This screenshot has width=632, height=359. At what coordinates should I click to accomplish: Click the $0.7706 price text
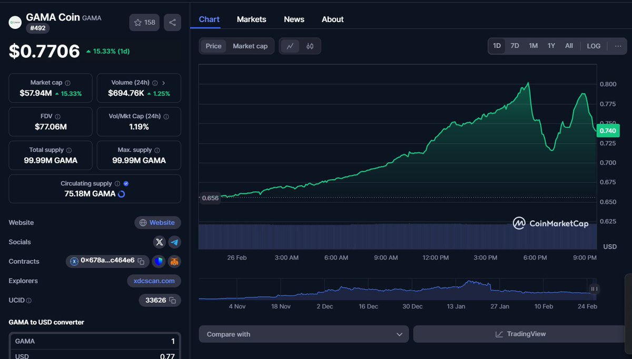click(x=44, y=51)
